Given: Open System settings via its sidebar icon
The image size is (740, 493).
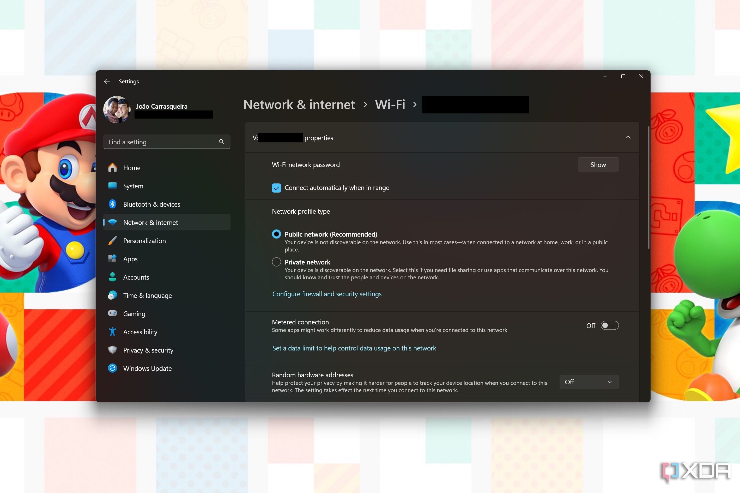Looking at the screenshot, I should point(112,186).
